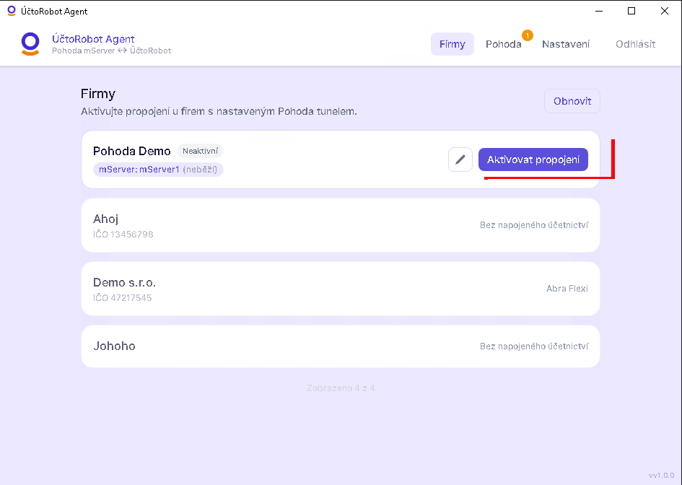The height and width of the screenshot is (485, 682).
Task: Click the small app icon in title bar
Action: click(12, 11)
